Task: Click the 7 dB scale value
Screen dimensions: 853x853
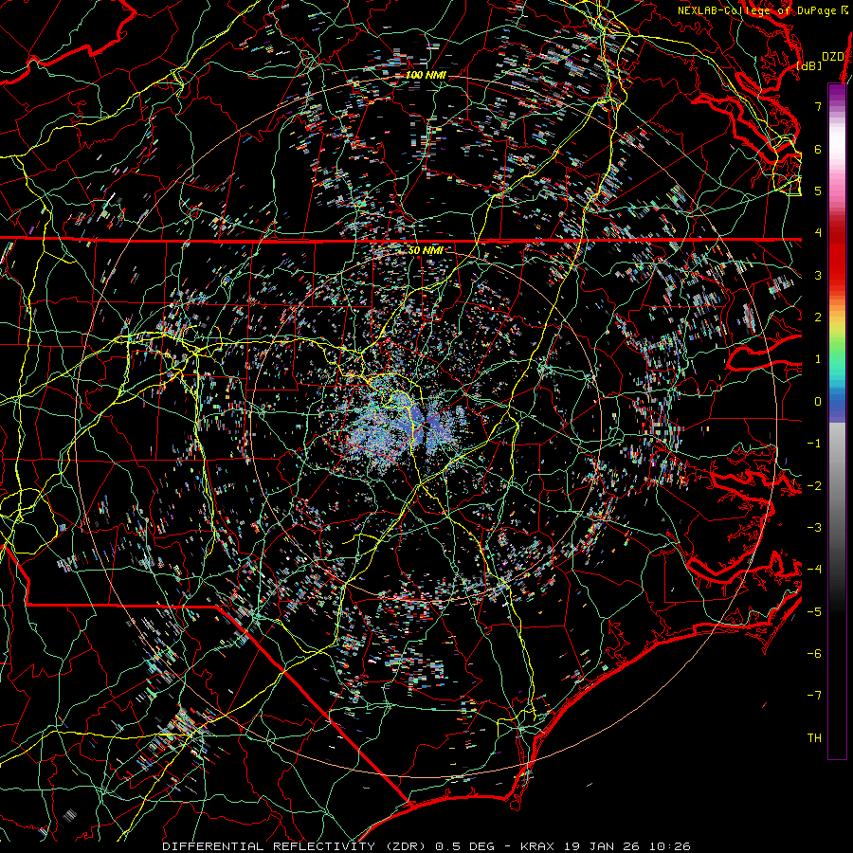Action: 818,106
